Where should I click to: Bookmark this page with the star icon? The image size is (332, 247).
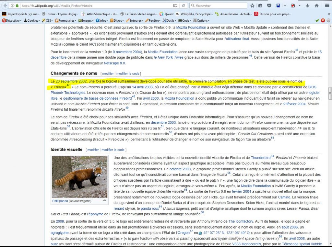[252, 6]
